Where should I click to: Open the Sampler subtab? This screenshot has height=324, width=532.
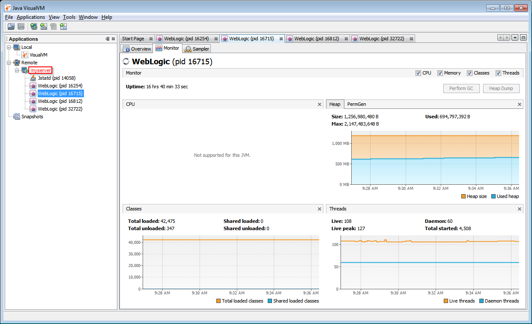point(197,48)
